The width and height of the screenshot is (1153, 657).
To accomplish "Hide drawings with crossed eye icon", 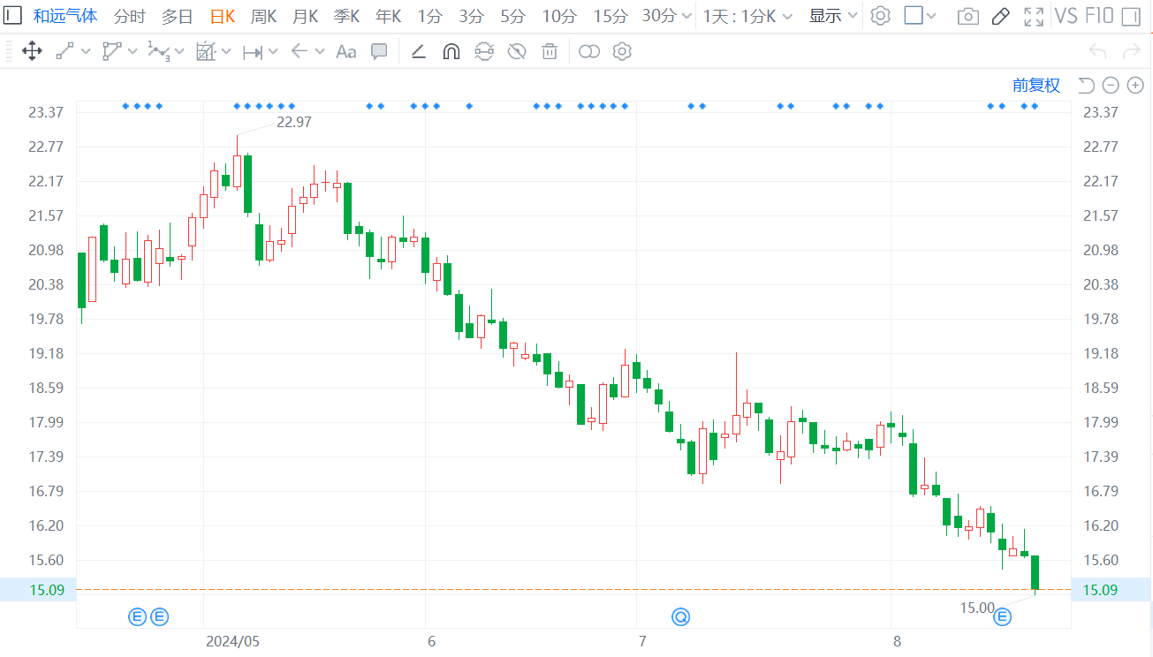I will coord(517,51).
